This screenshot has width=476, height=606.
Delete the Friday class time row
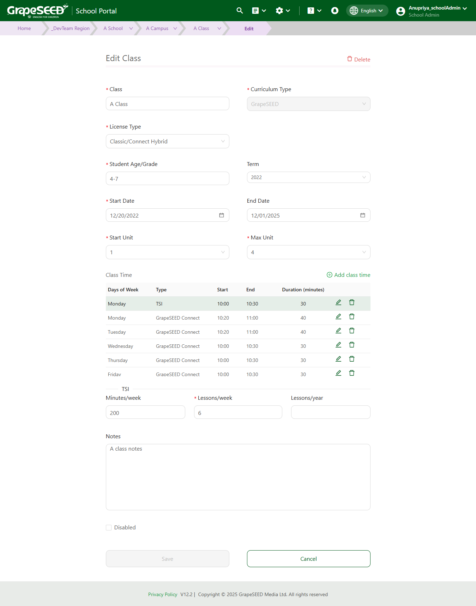352,373
